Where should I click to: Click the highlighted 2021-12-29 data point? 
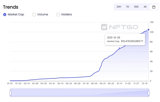coord(149,30)
